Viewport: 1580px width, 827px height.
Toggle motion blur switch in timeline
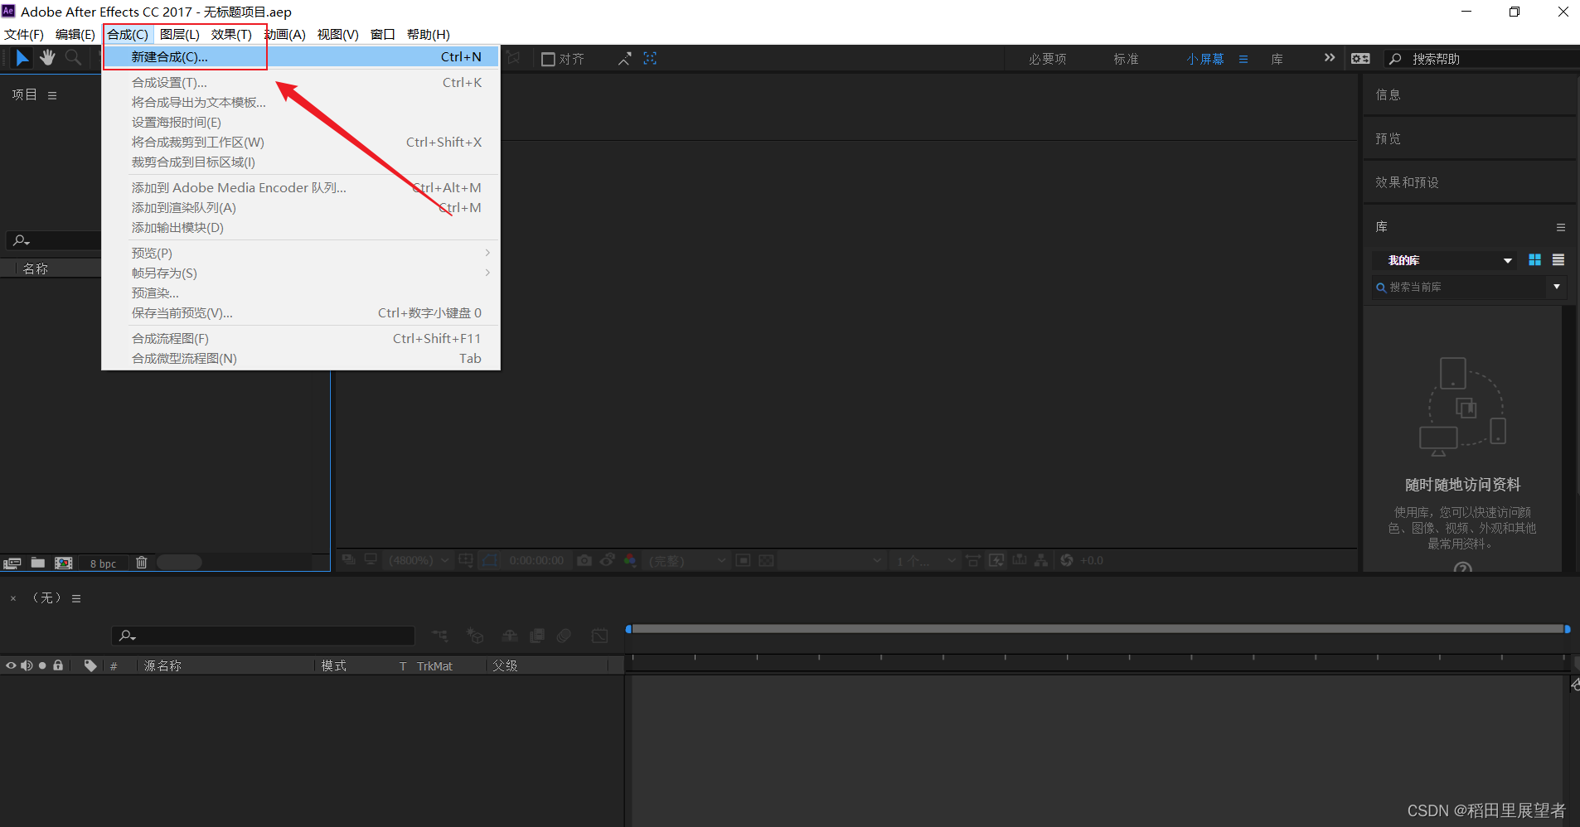pyautogui.click(x=565, y=636)
